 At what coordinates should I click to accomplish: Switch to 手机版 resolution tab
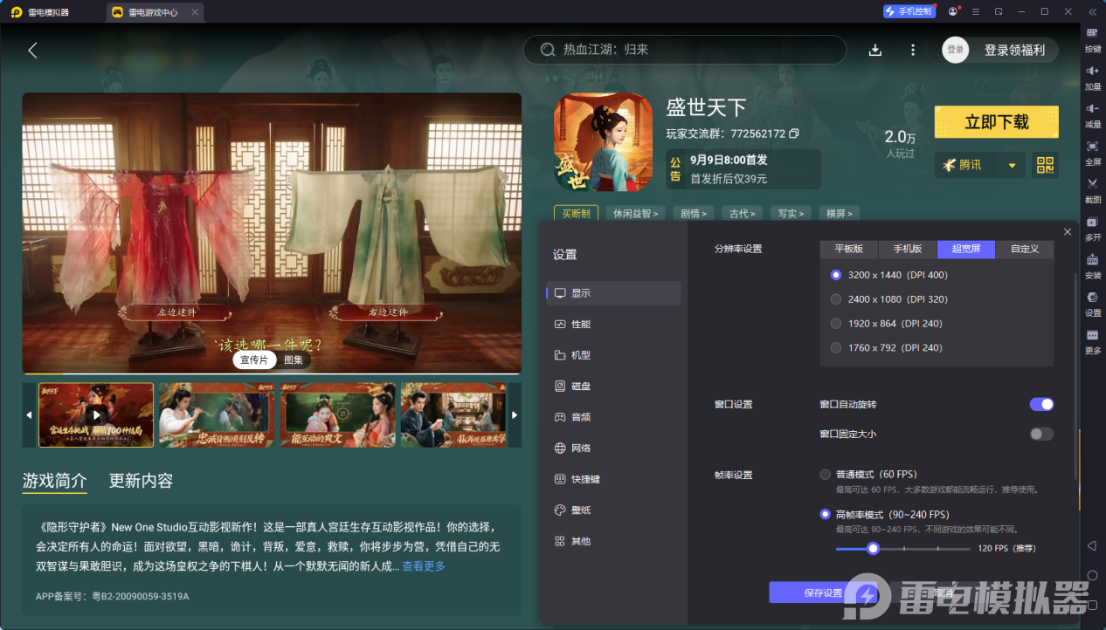point(908,249)
